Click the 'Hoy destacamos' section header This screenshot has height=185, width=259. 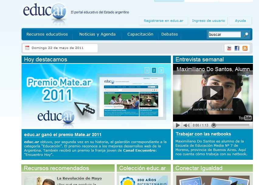point(96,60)
